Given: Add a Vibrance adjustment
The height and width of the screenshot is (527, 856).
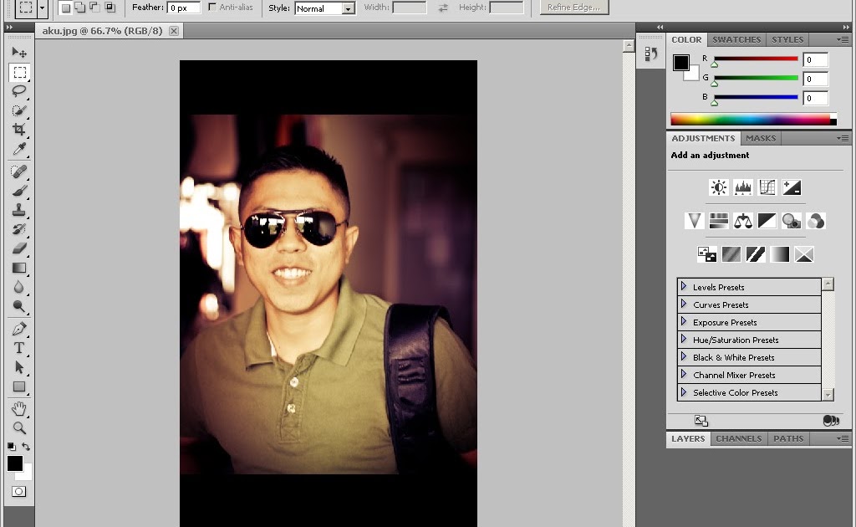Looking at the screenshot, I should click(x=695, y=221).
